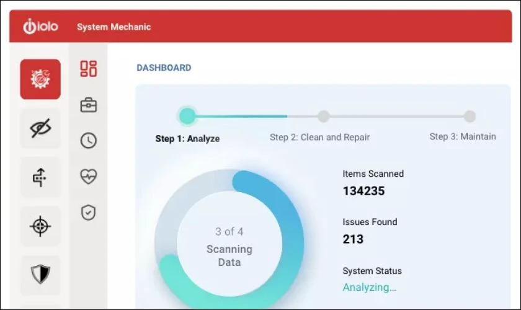The width and height of the screenshot is (521, 310).
Task: Open the arrow signpost module in sidebar
Action: tap(40, 177)
